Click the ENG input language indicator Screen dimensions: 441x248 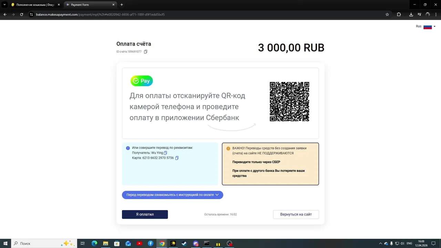(x=410, y=244)
